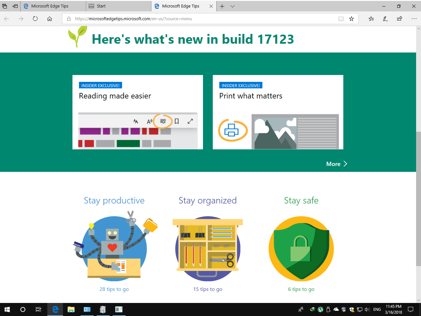The width and height of the screenshot is (421, 316).
Task: Switch to the first Microsoft Edge Tips tab
Action: click(53, 6)
